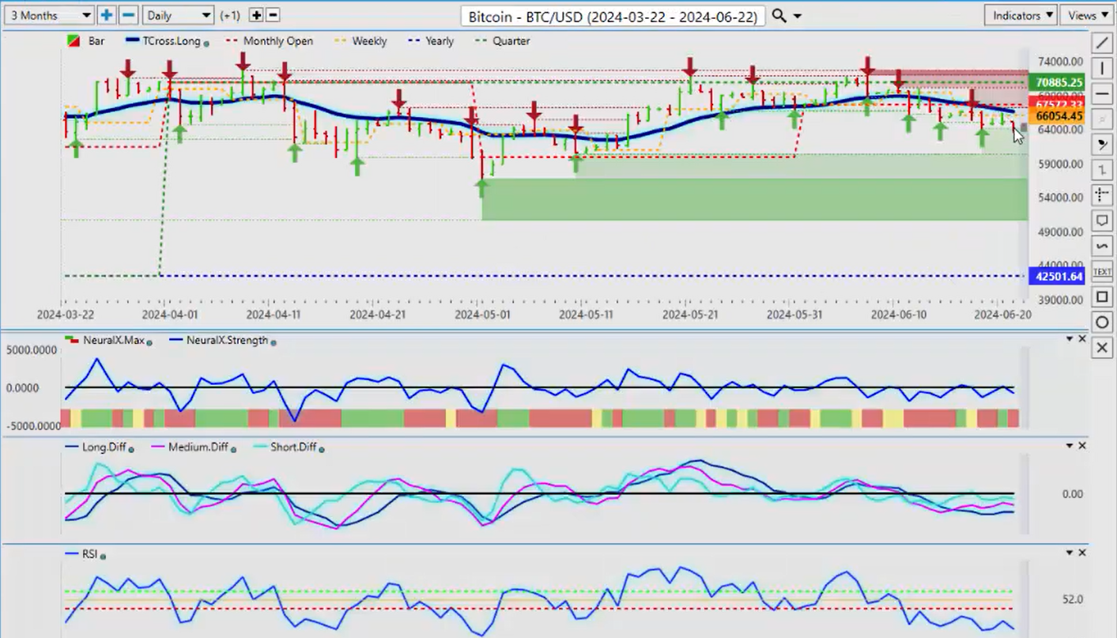Select the stepped line tool icon

(x=1102, y=170)
